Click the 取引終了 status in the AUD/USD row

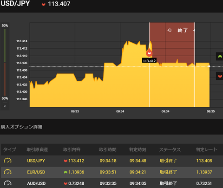(168, 183)
